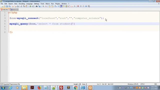Open the ? help menu
Viewport: 160px width, 90px height.
(69, 4)
